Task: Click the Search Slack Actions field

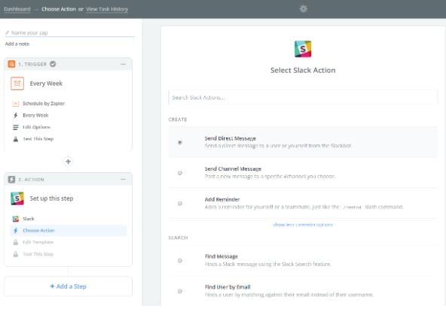Action: [x=303, y=98]
